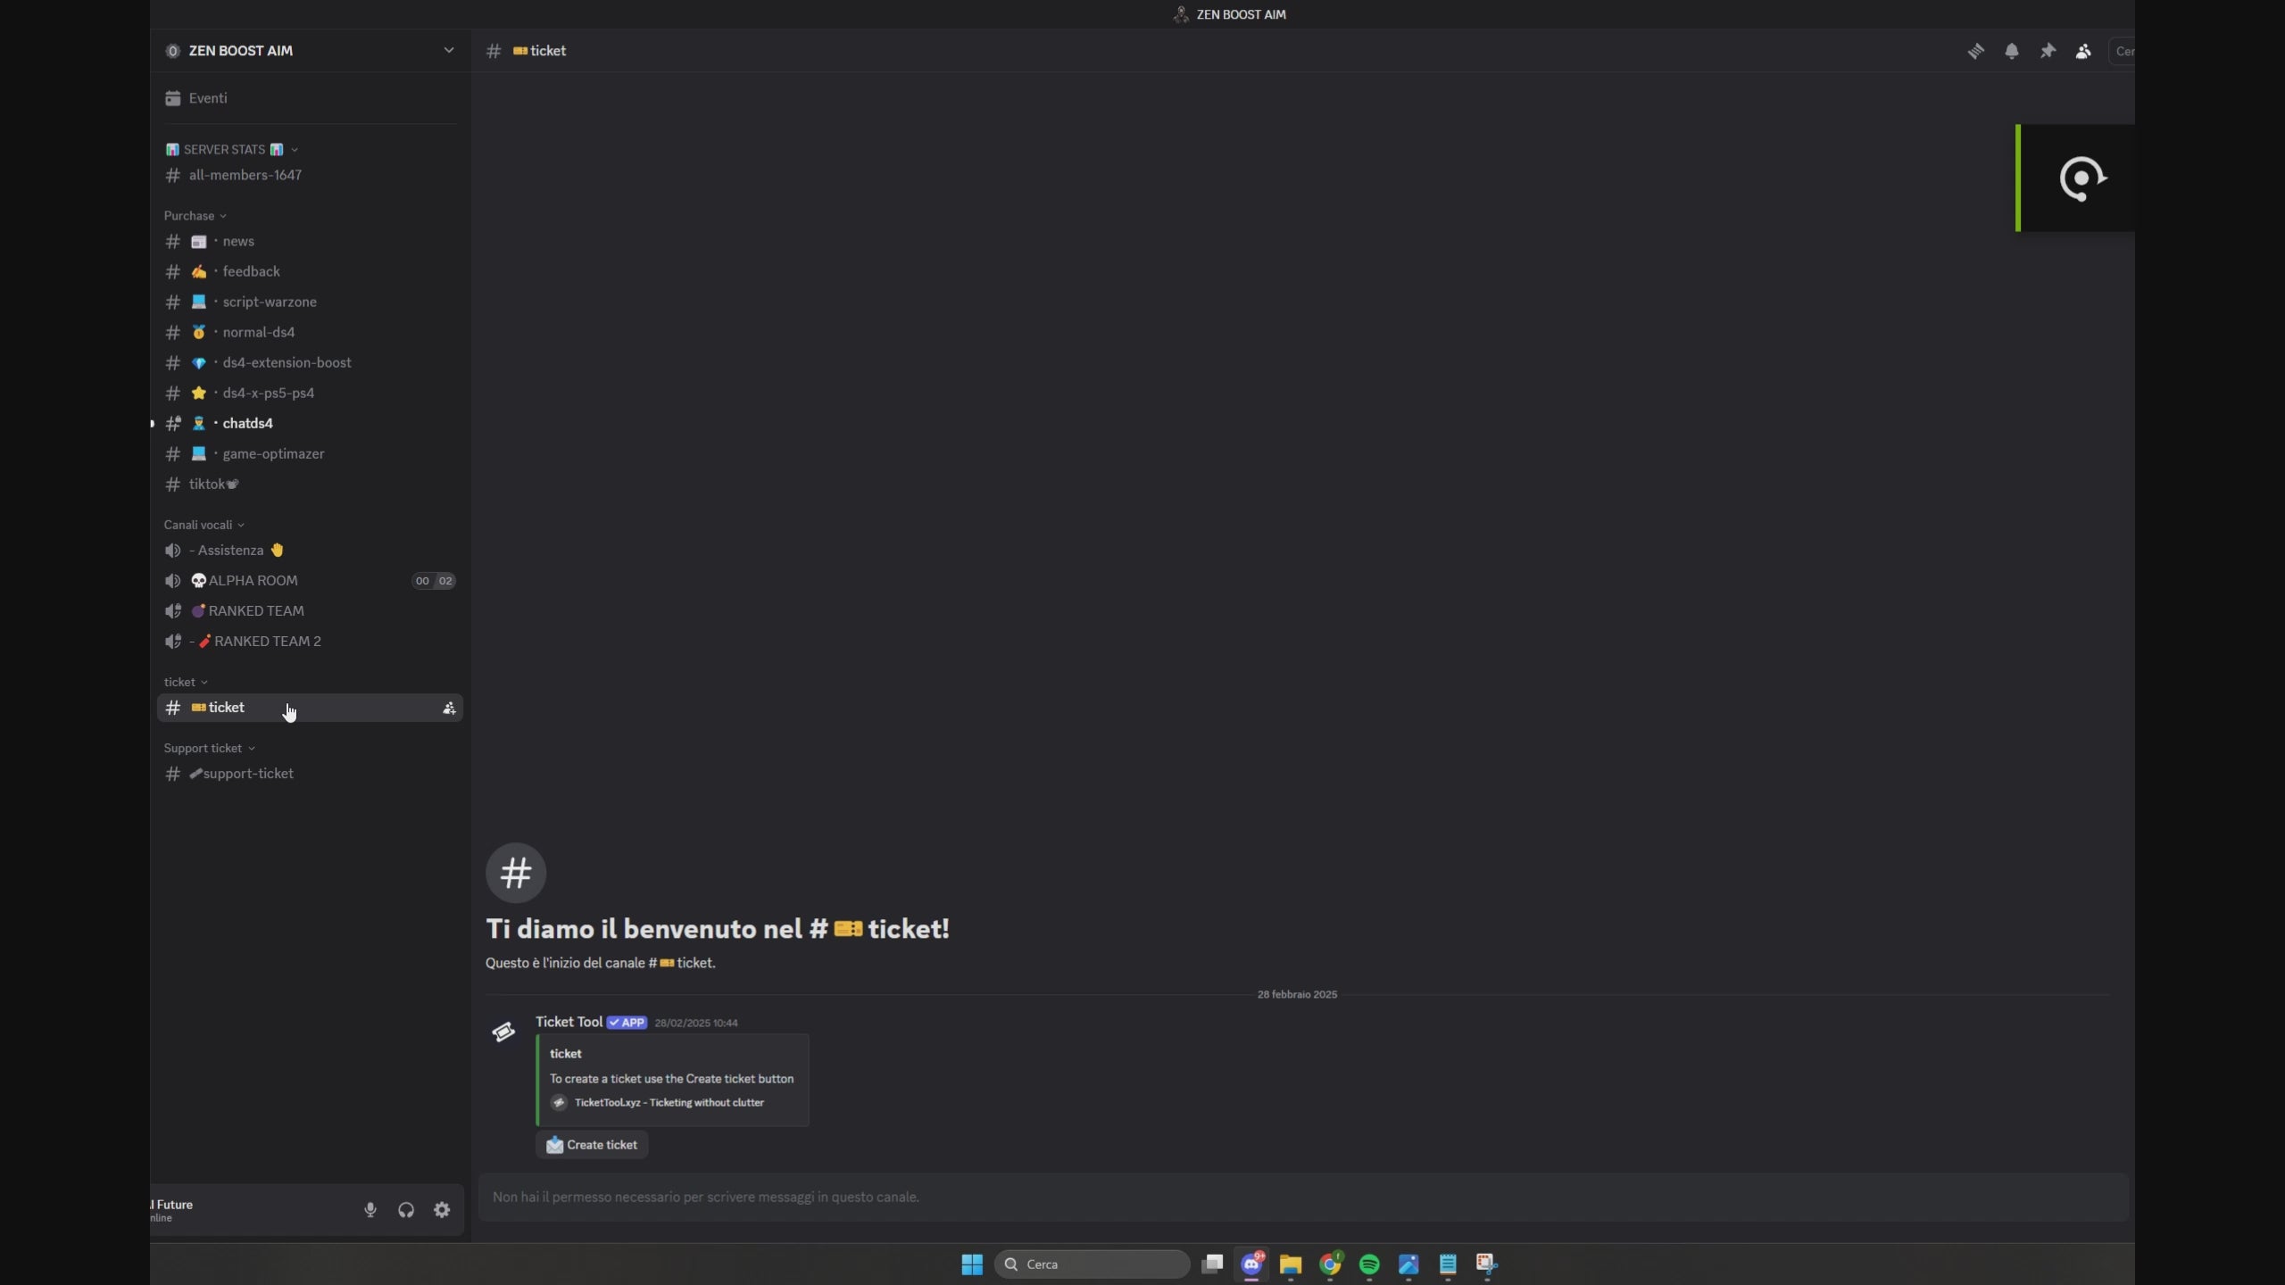
Task: Open the Eventi entry
Action: tap(309, 98)
